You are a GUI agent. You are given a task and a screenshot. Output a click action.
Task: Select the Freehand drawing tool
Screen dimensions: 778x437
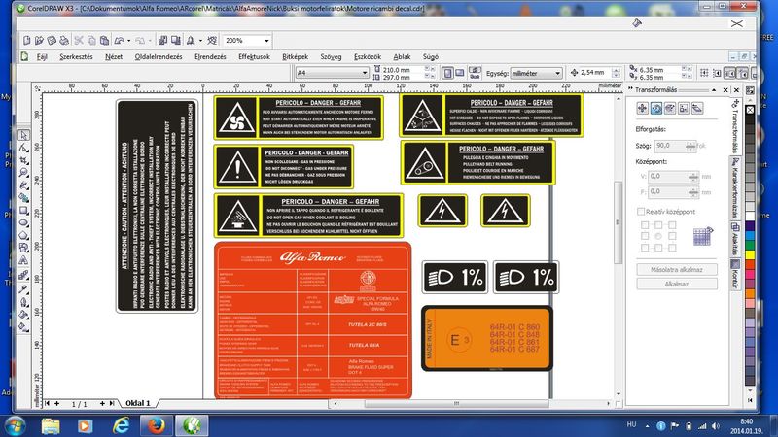coord(23,185)
